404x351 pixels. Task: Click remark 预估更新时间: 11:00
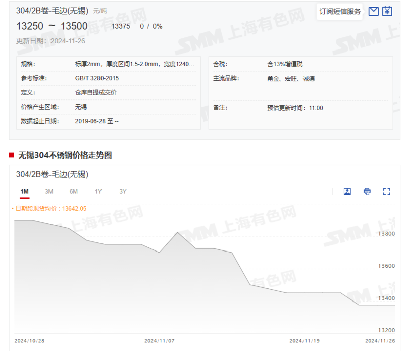[x=295, y=108]
